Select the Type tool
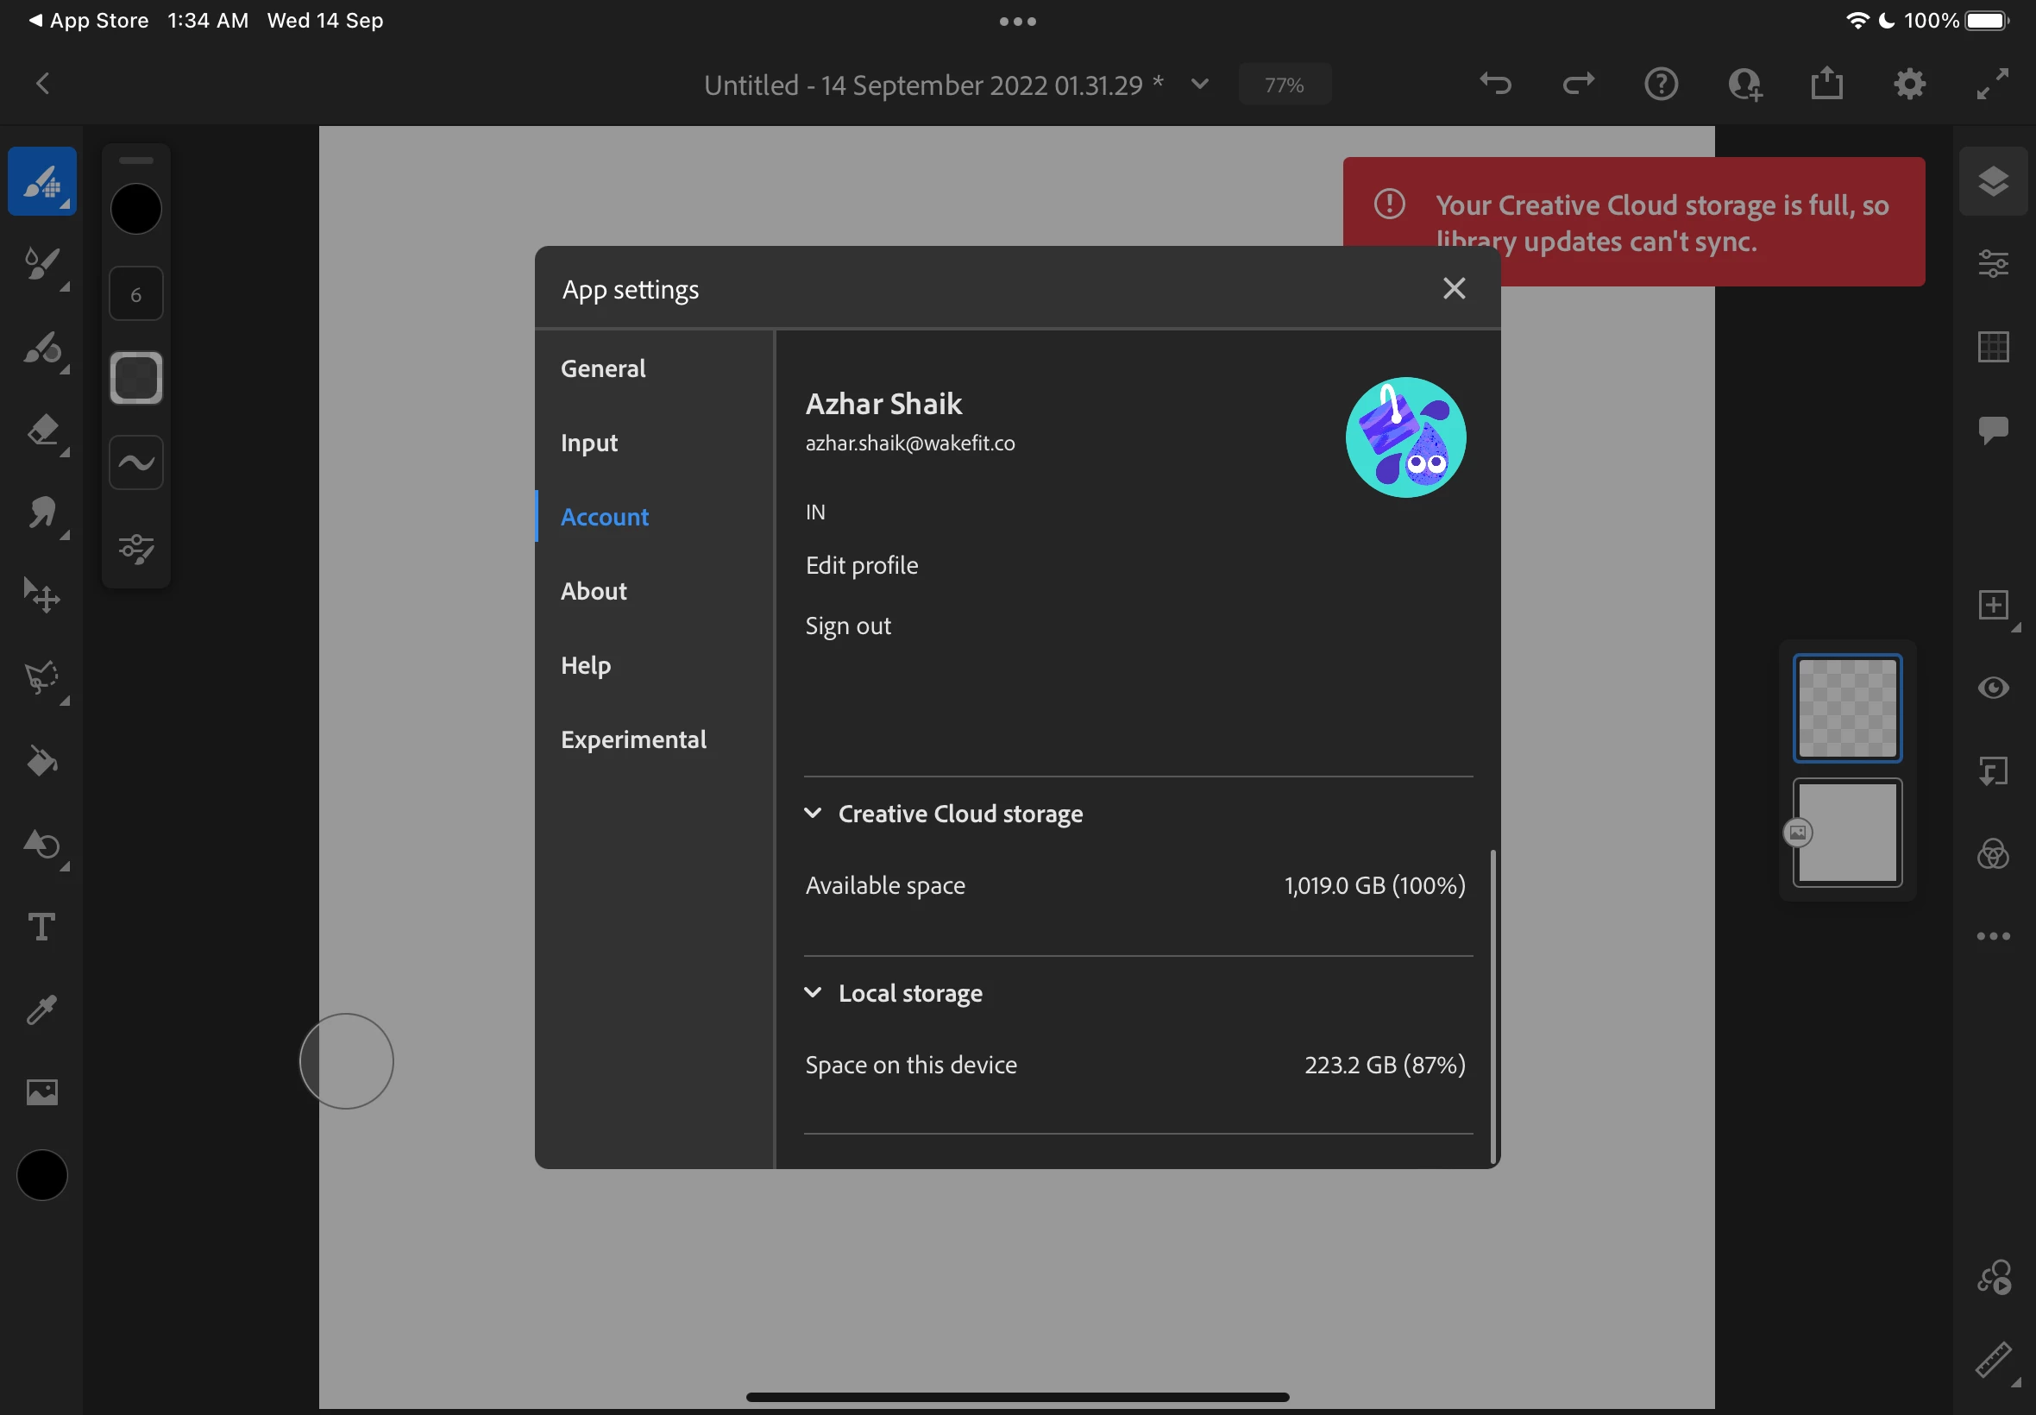Viewport: 2036px width, 1415px height. coord(41,928)
